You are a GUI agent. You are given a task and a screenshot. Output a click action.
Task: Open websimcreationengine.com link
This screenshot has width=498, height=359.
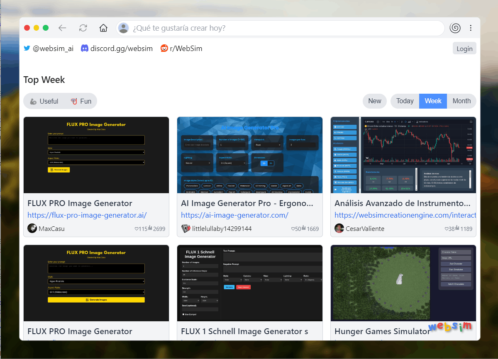click(x=405, y=215)
